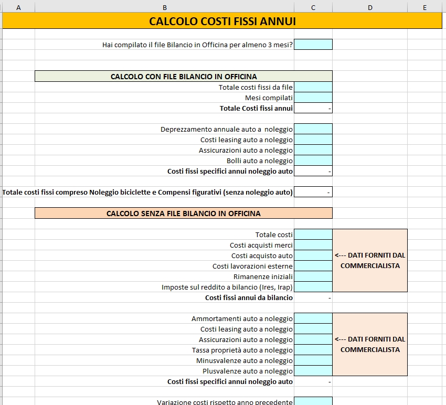
Task: Click input cell for Plusvalenze auto a noleggio
Action: click(x=313, y=371)
